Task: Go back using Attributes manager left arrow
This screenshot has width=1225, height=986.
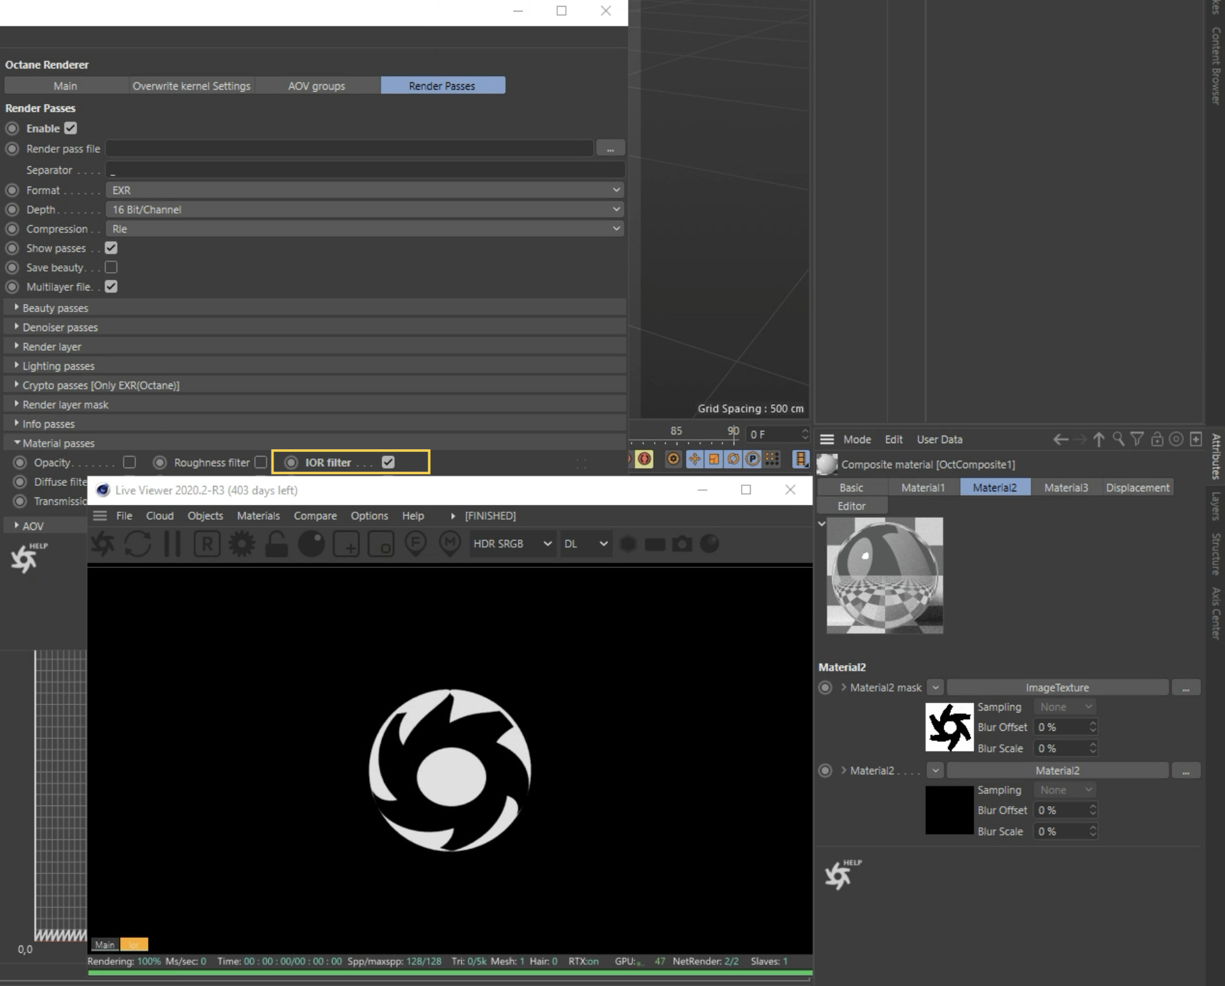Action: tap(1060, 439)
